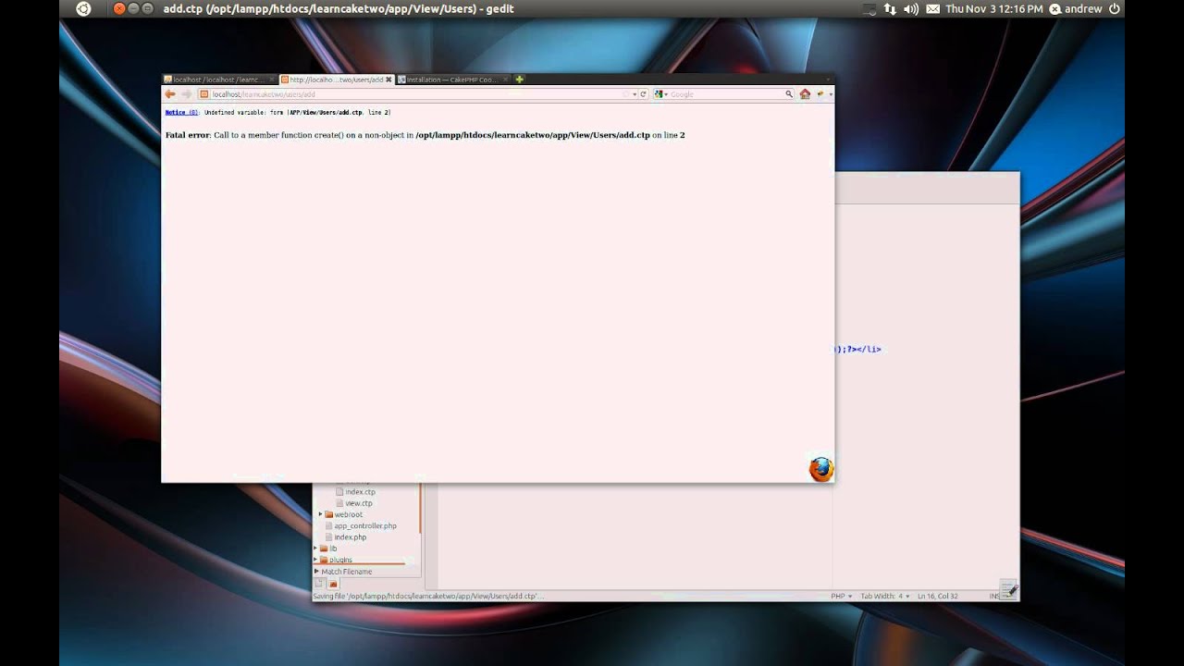
Task: Open view.ctp in gedit file browser
Action: 358,503
